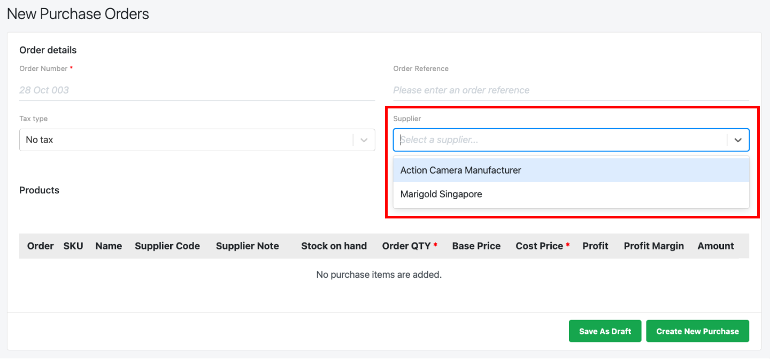Click the Tax type dropdown chevron arrow
Image resolution: width=770 pixels, height=360 pixels.
pyautogui.click(x=364, y=140)
